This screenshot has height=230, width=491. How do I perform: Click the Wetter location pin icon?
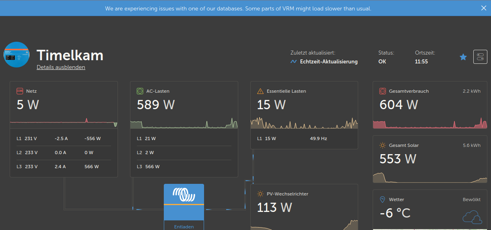coord(382,199)
